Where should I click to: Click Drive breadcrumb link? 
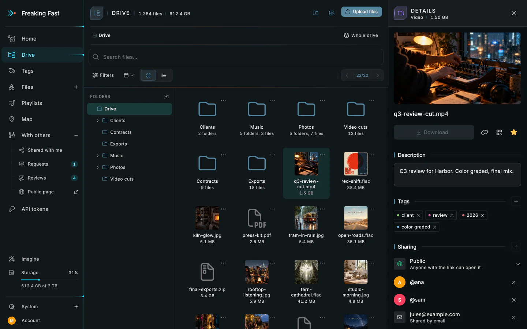click(102, 35)
